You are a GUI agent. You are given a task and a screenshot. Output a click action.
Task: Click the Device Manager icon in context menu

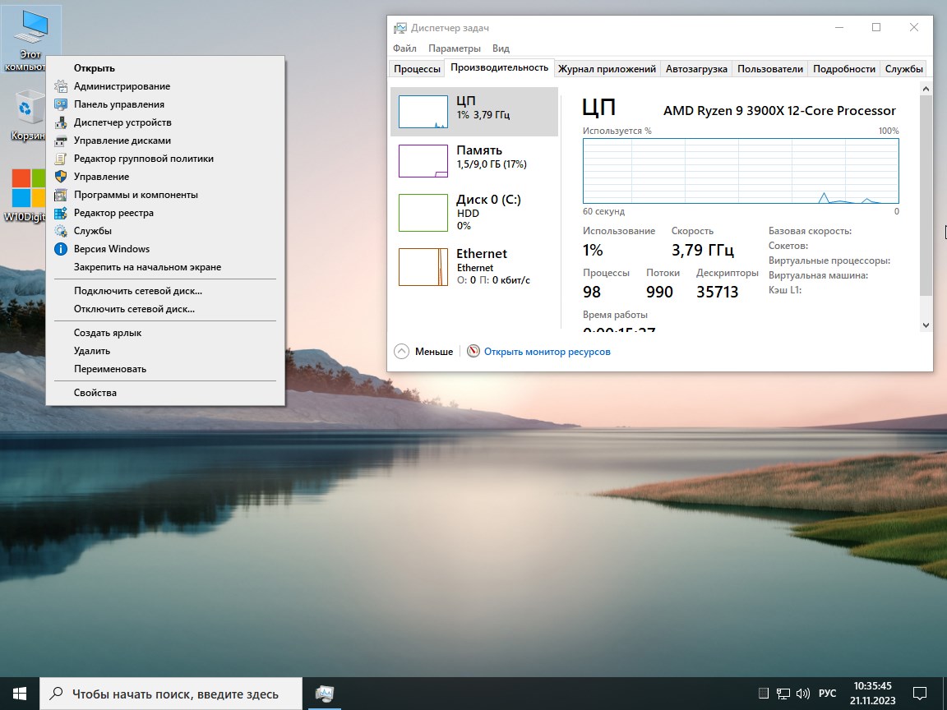(60, 122)
